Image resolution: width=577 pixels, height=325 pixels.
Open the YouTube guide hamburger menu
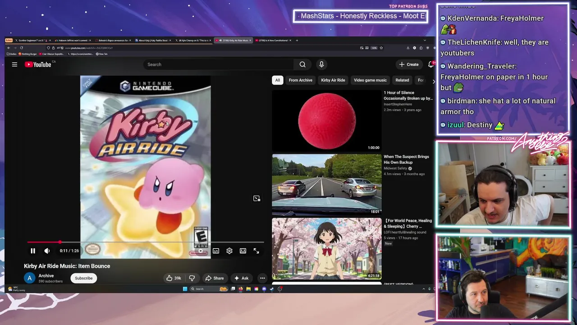pos(14,65)
